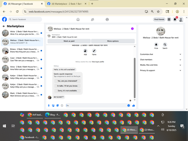This screenshot has height=141, width=188.
Task: Open the Windows notification center icon
Action: [x=182, y=126]
